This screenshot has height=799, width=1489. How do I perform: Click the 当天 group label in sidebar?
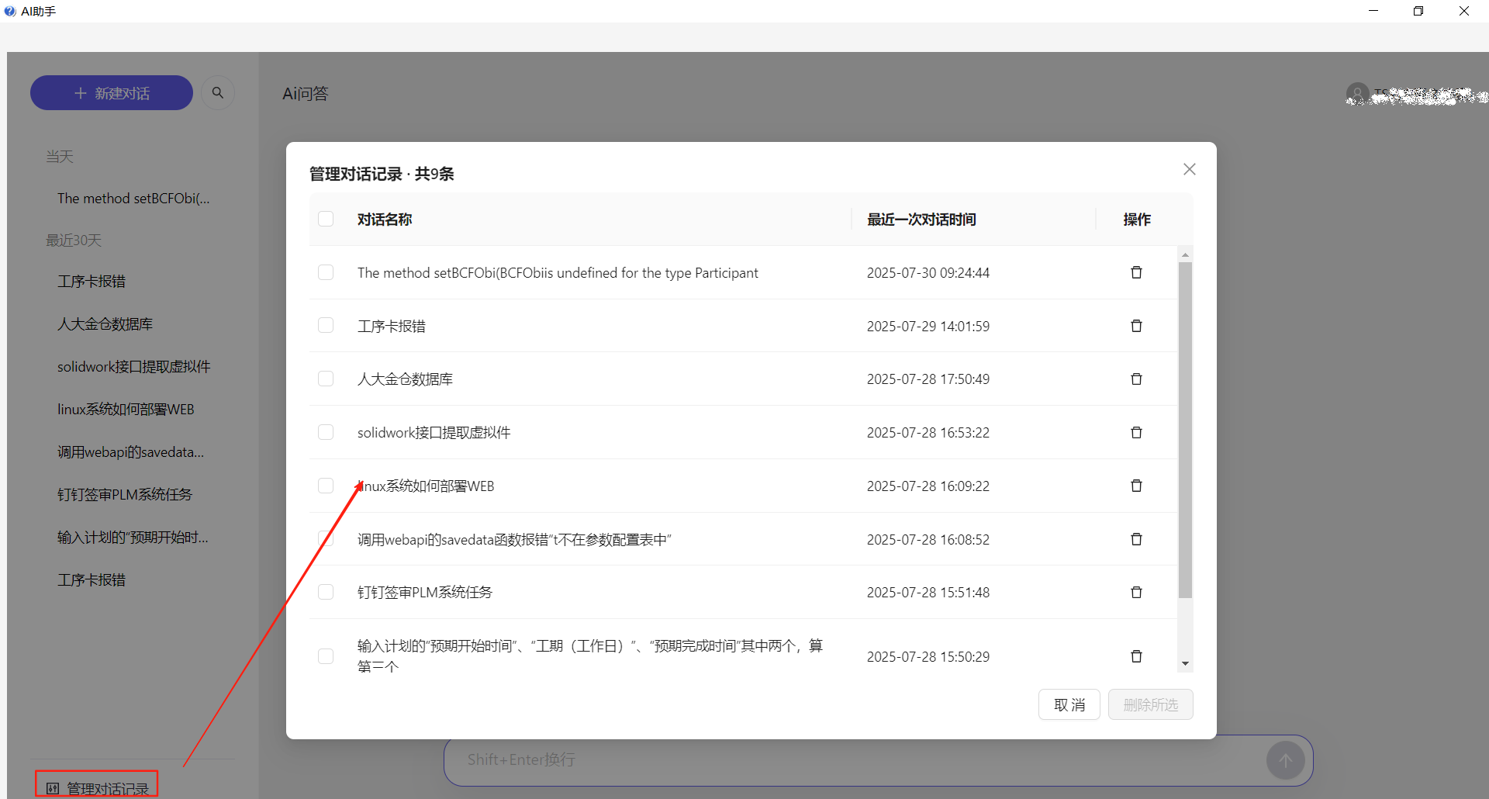pos(60,157)
